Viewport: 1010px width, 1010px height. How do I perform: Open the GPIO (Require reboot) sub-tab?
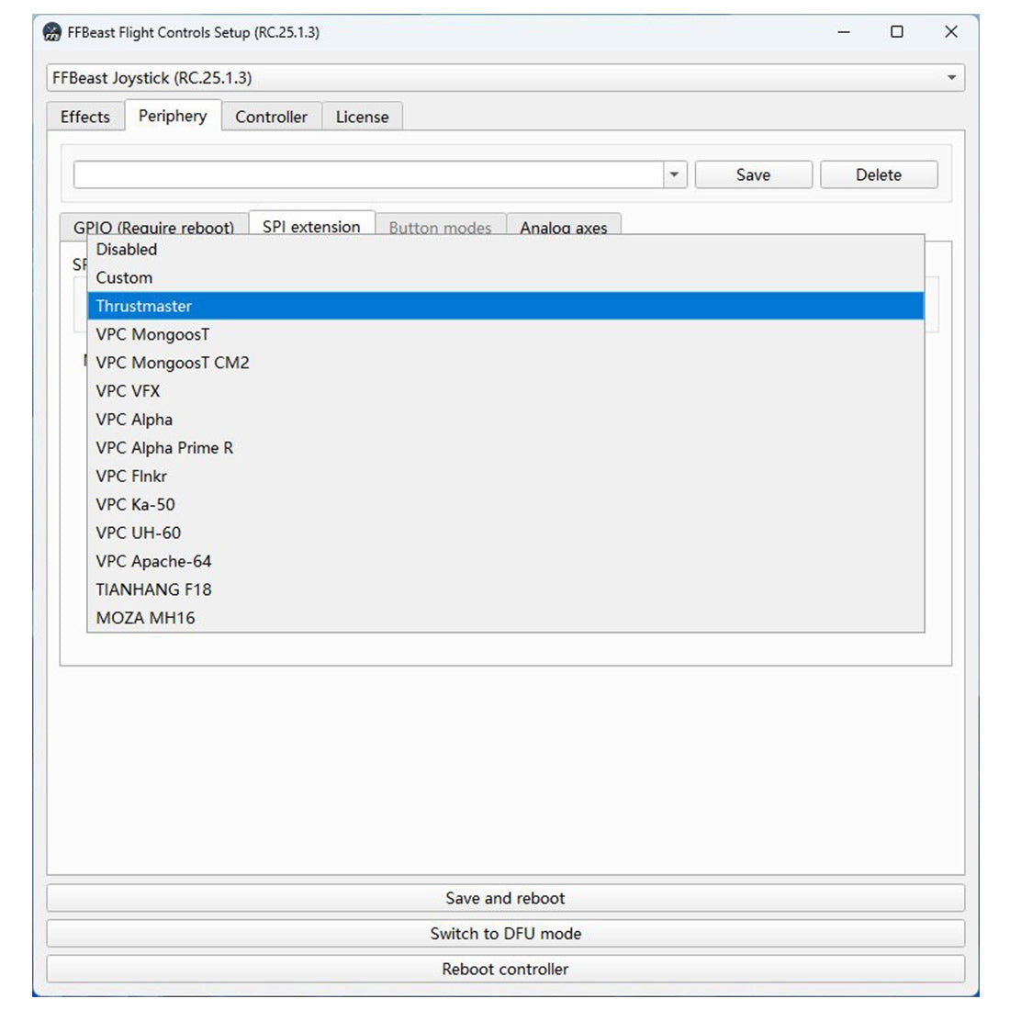click(153, 227)
